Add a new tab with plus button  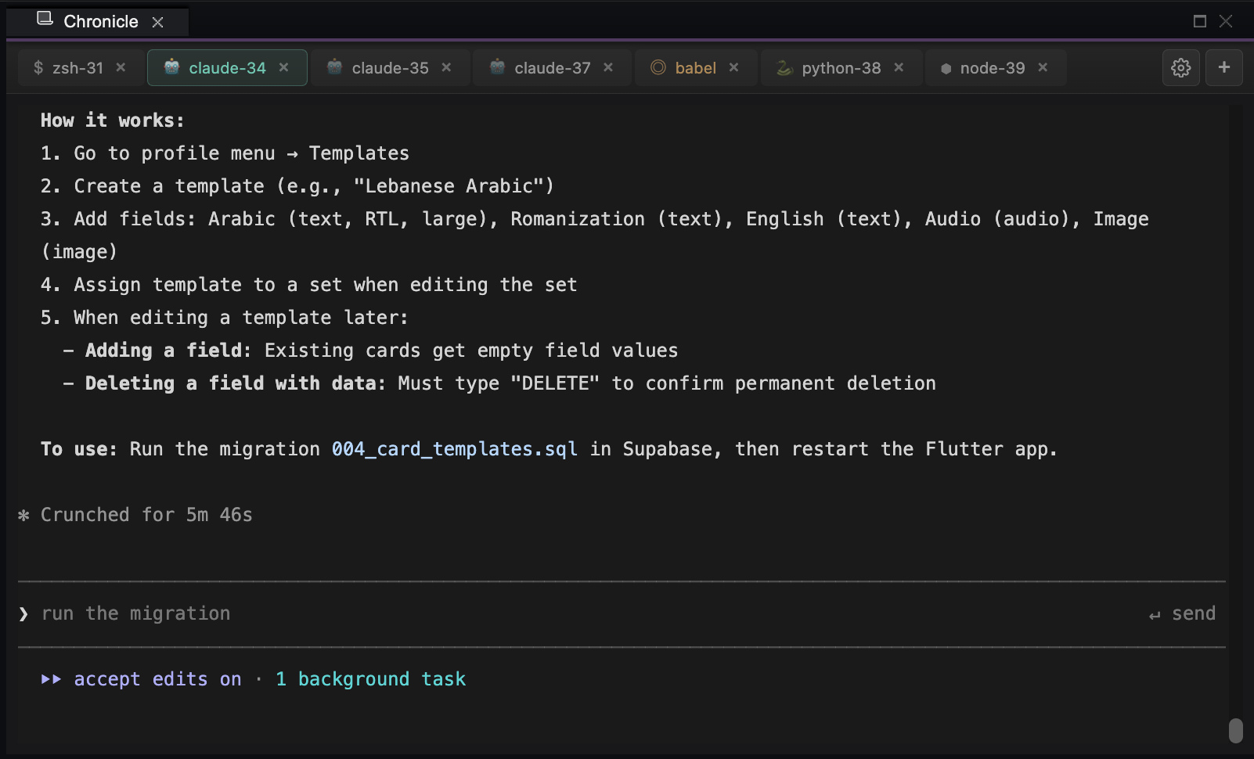coord(1223,68)
